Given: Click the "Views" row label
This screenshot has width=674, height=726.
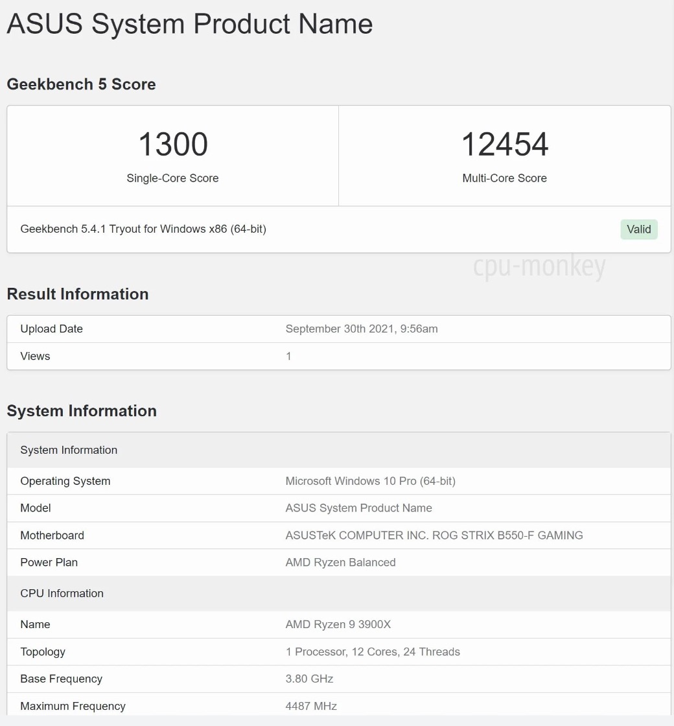Looking at the screenshot, I should tap(35, 356).
